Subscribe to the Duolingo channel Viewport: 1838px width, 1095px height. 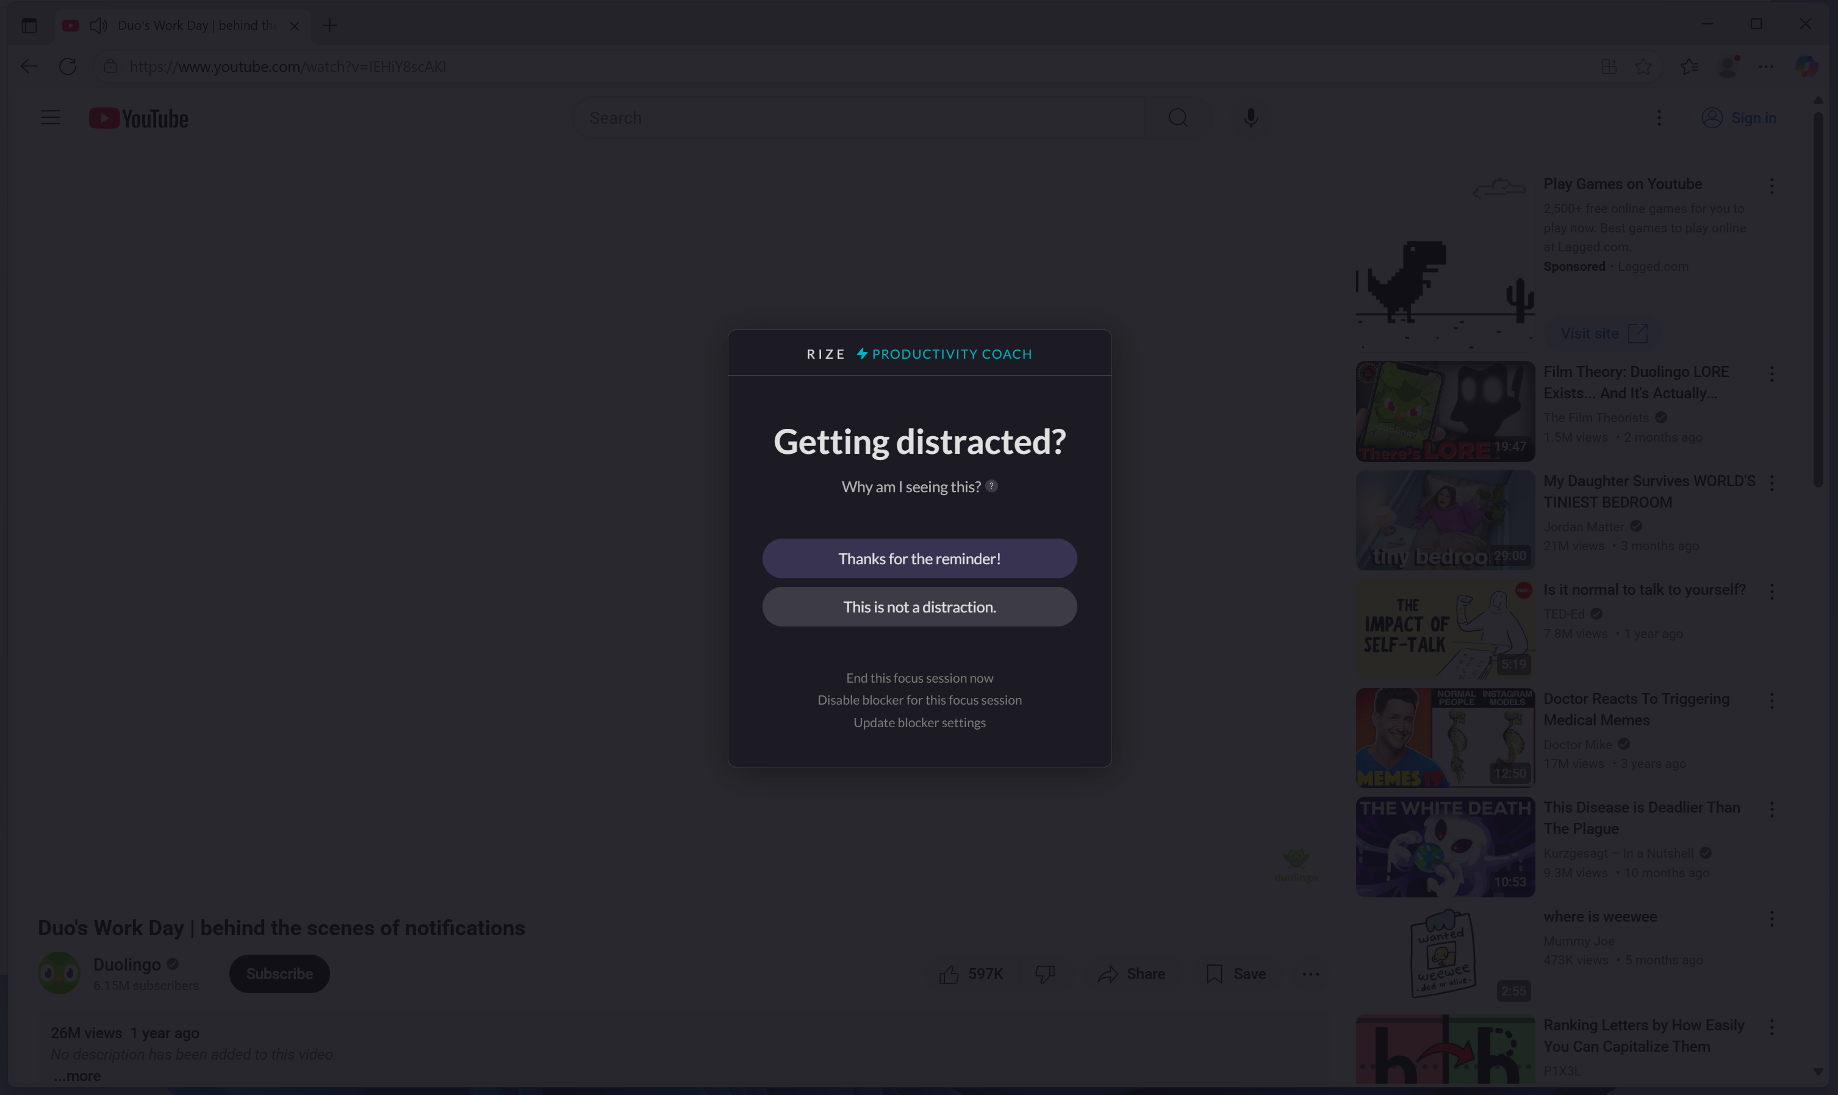coord(279,973)
